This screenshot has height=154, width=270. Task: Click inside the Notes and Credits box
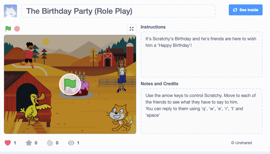coord(201,111)
